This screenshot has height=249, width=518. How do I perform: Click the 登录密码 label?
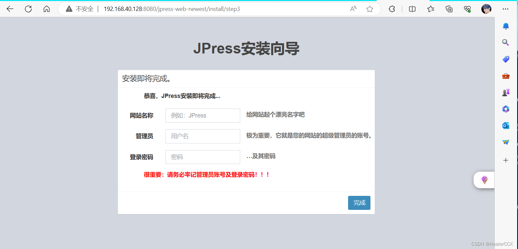tap(142, 157)
